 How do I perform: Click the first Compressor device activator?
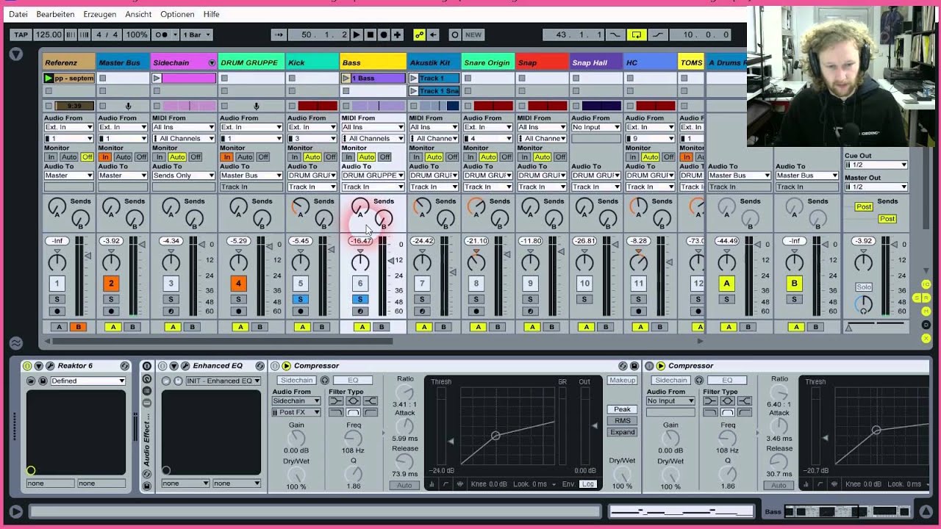click(x=275, y=366)
